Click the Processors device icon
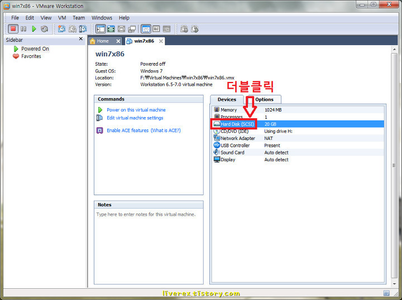Image resolution: width=402 pixels, height=300 pixels. (217, 116)
